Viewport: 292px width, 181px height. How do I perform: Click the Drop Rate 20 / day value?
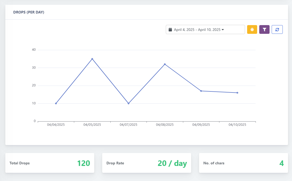[x=172, y=163]
